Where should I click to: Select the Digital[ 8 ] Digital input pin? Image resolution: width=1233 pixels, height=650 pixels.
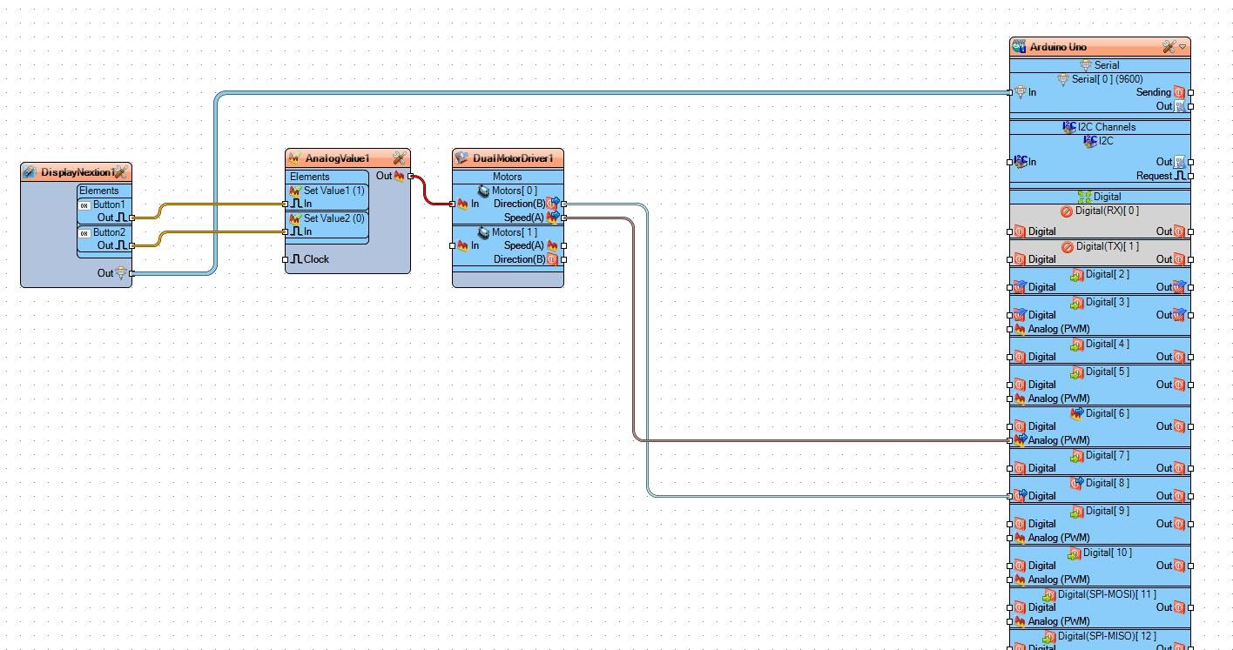tap(1010, 496)
